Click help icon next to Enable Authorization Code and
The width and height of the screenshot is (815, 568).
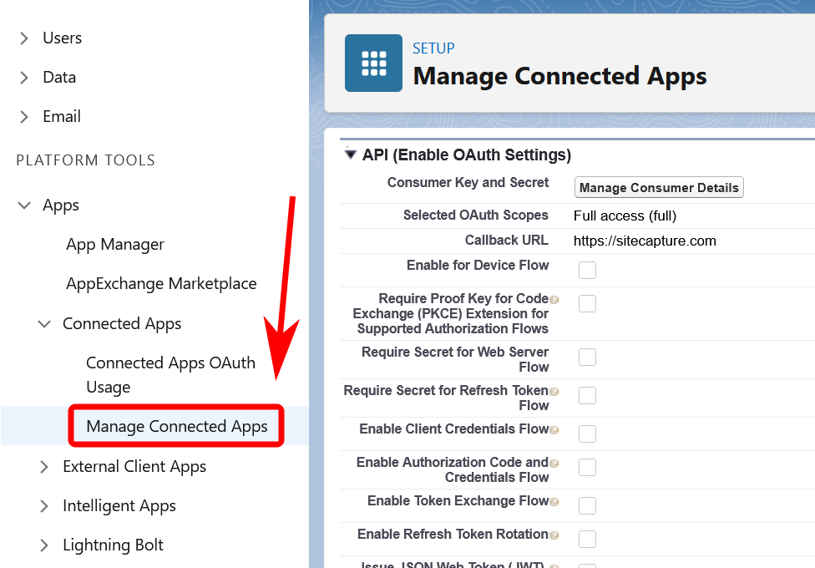[x=554, y=464]
